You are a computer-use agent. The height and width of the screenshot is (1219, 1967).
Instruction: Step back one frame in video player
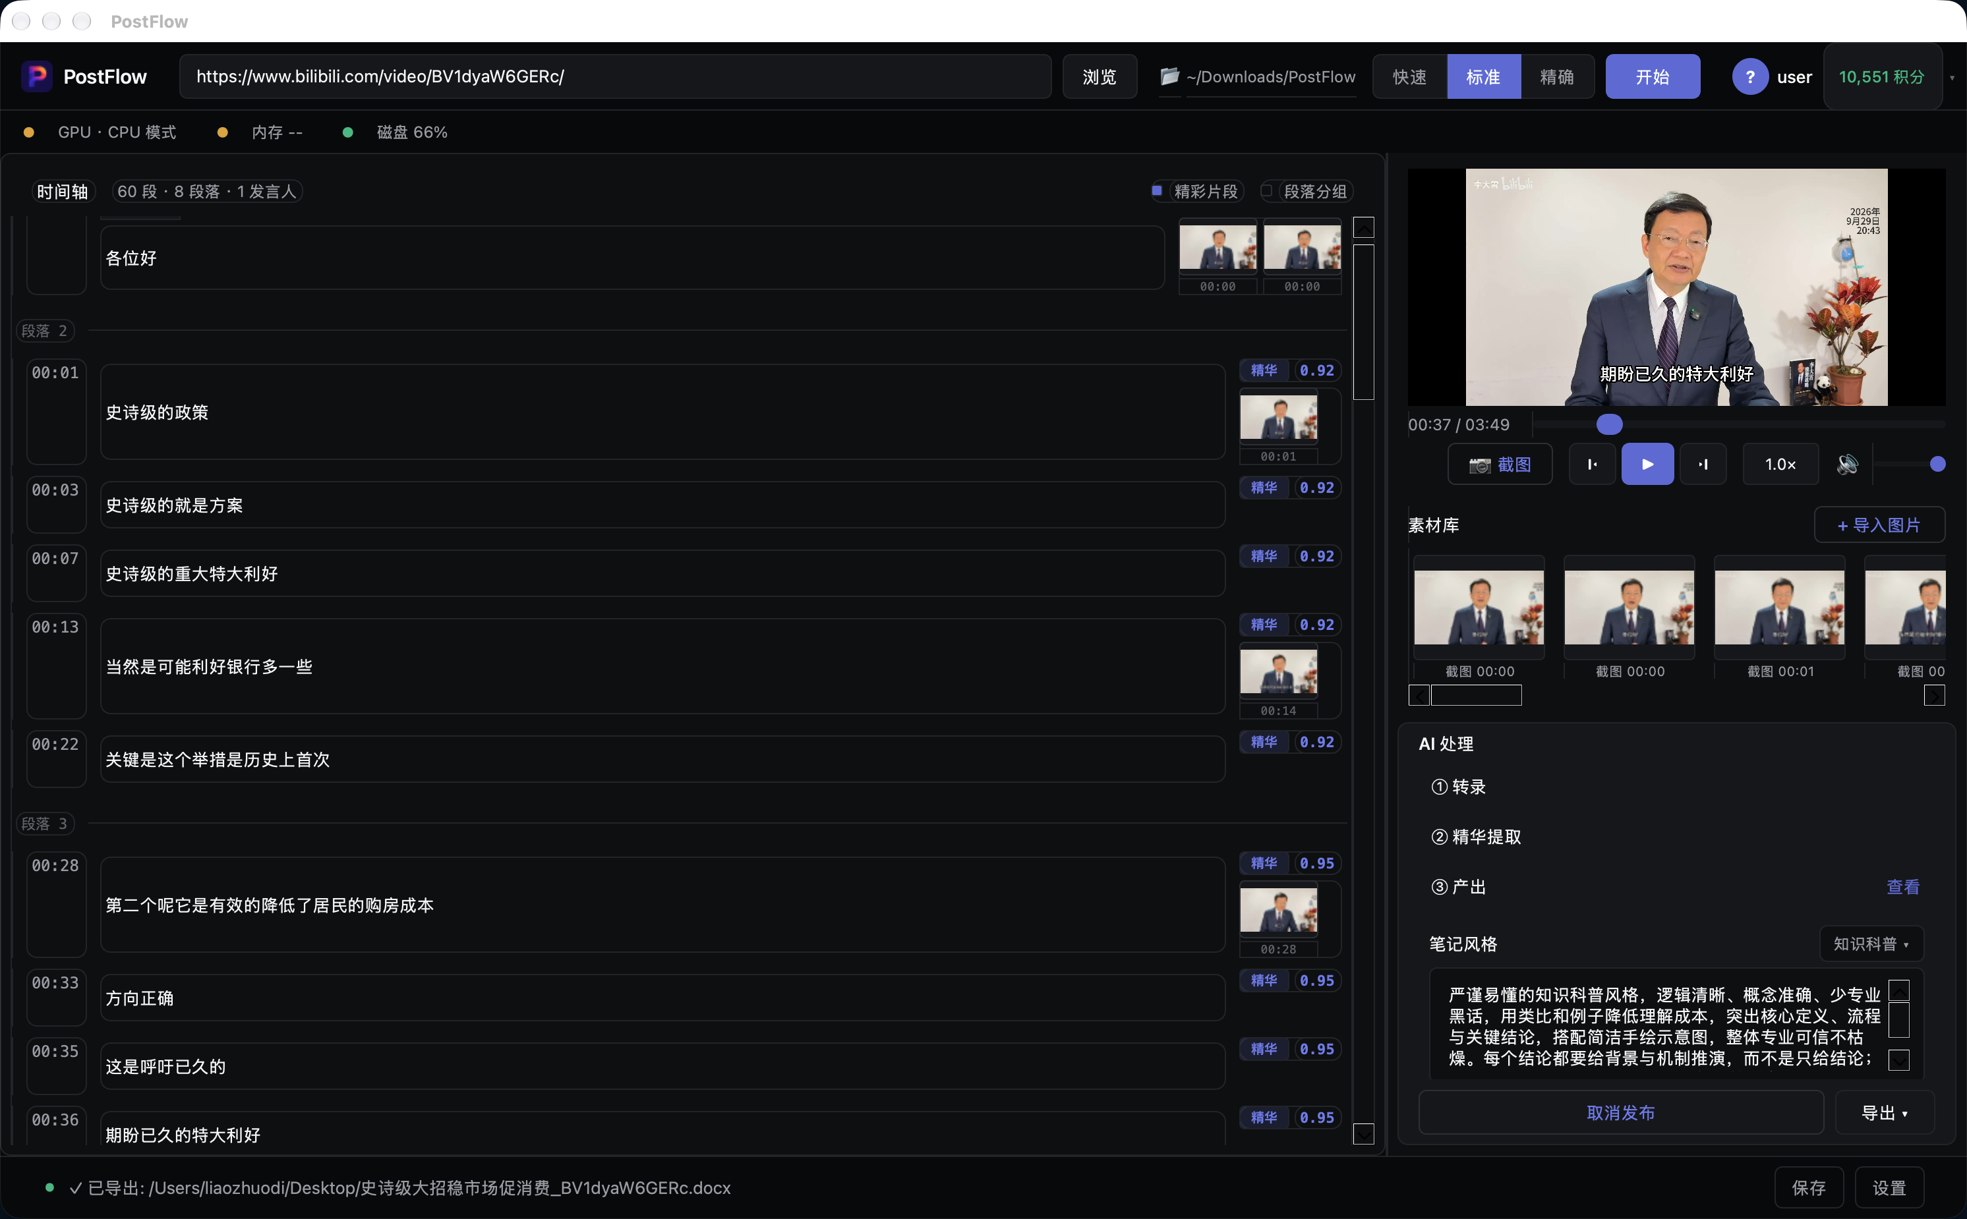(1592, 465)
